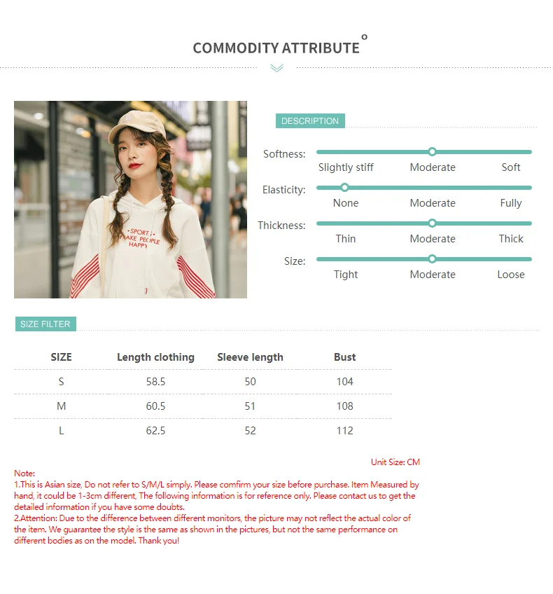The image size is (553, 594).
Task: Click the 'None' elasticity label
Action: (x=346, y=203)
